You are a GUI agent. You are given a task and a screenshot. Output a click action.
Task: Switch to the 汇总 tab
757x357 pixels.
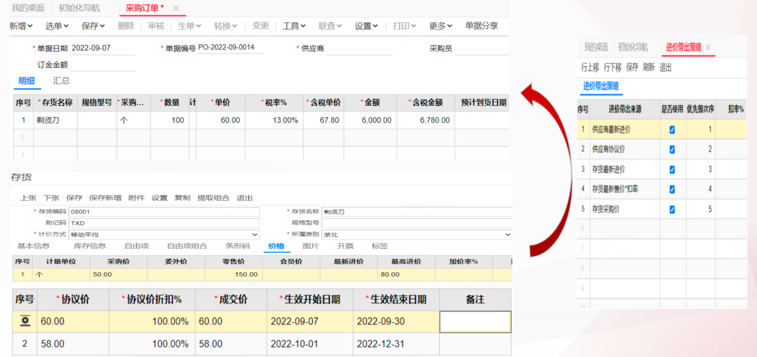pos(62,81)
